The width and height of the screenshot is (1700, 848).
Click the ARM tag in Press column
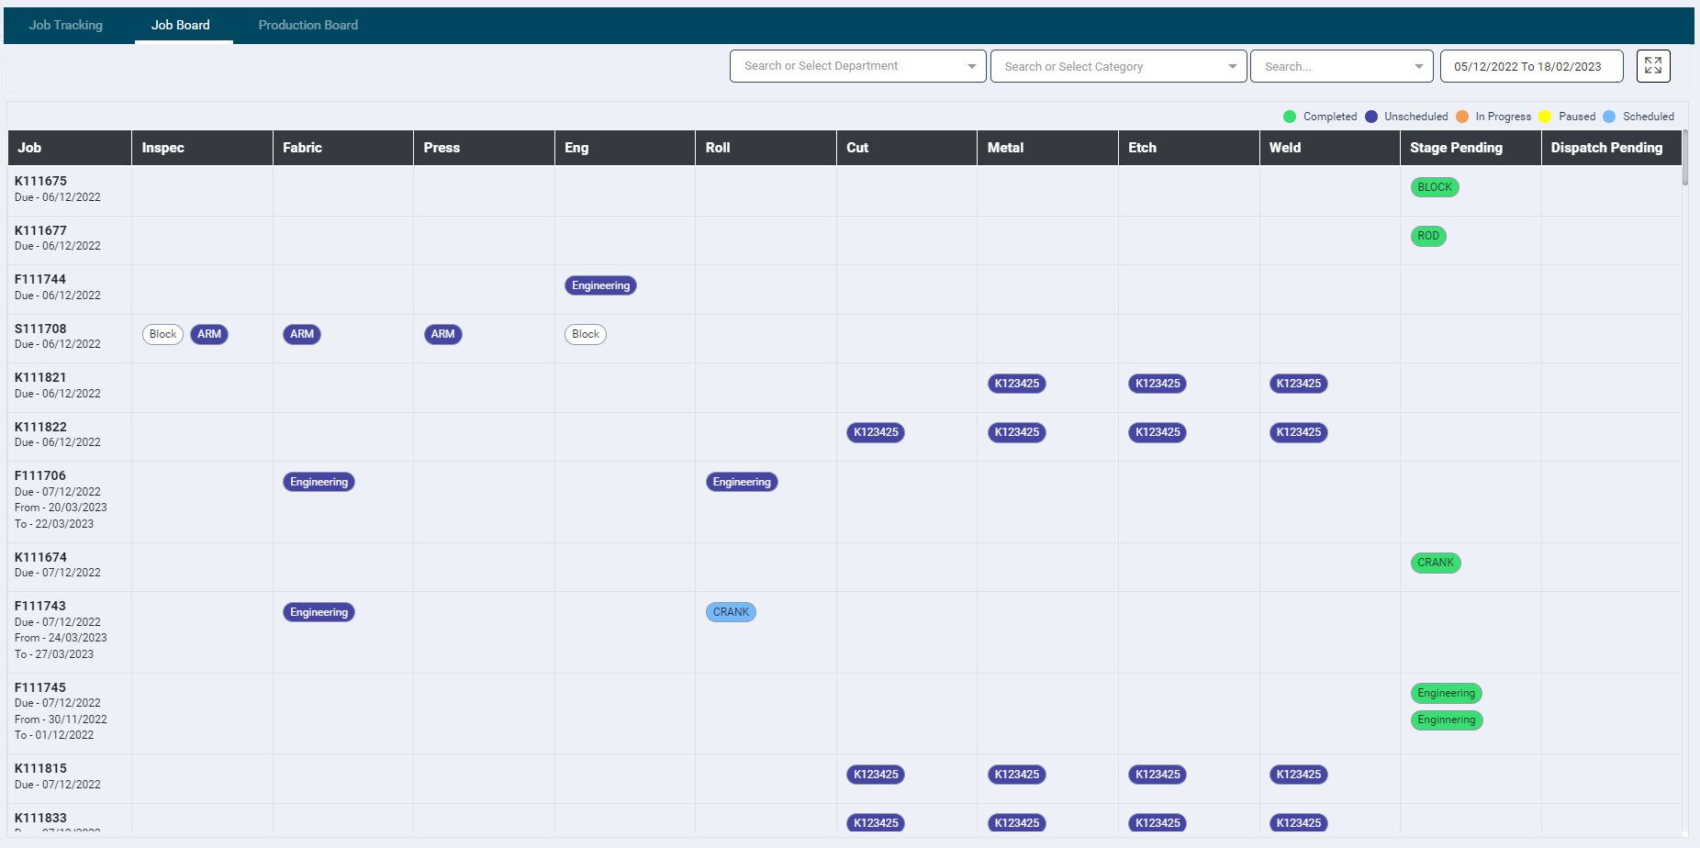442,334
